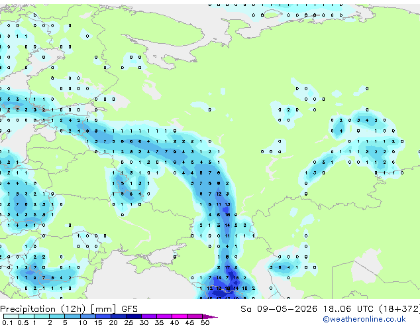The width and height of the screenshot is (420, 325).
Task: Pick the legend color between 0.5 and 1
Action: coord(26,316)
